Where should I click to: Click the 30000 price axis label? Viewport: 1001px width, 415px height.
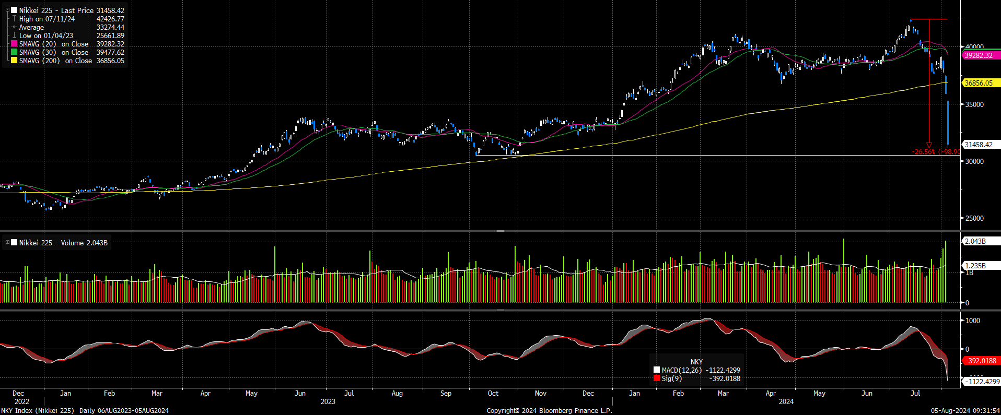point(974,161)
